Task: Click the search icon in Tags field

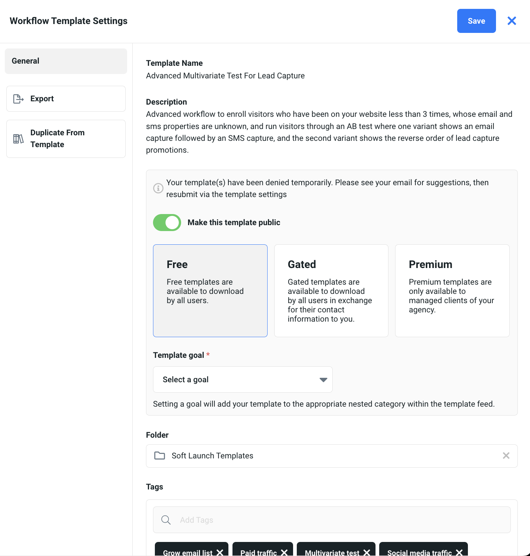Action: (166, 520)
